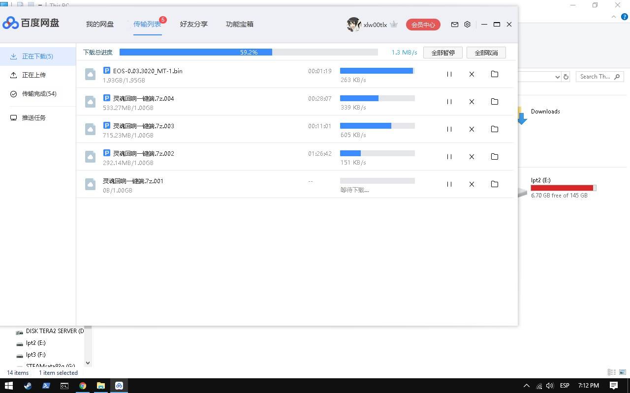Refresh the File Explorer address bar
630x393 pixels.
tap(566, 77)
